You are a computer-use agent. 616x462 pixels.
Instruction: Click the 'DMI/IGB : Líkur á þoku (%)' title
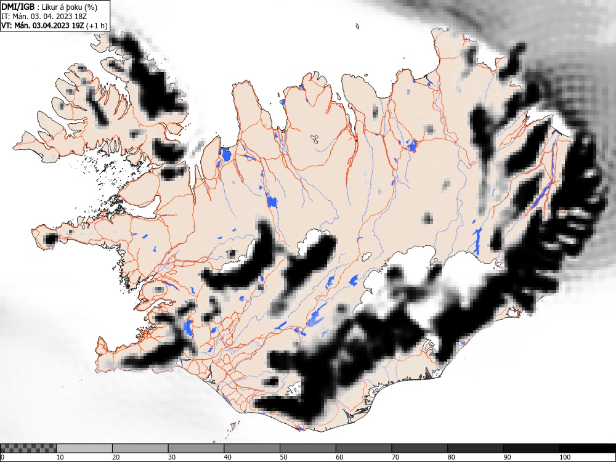click(x=49, y=7)
